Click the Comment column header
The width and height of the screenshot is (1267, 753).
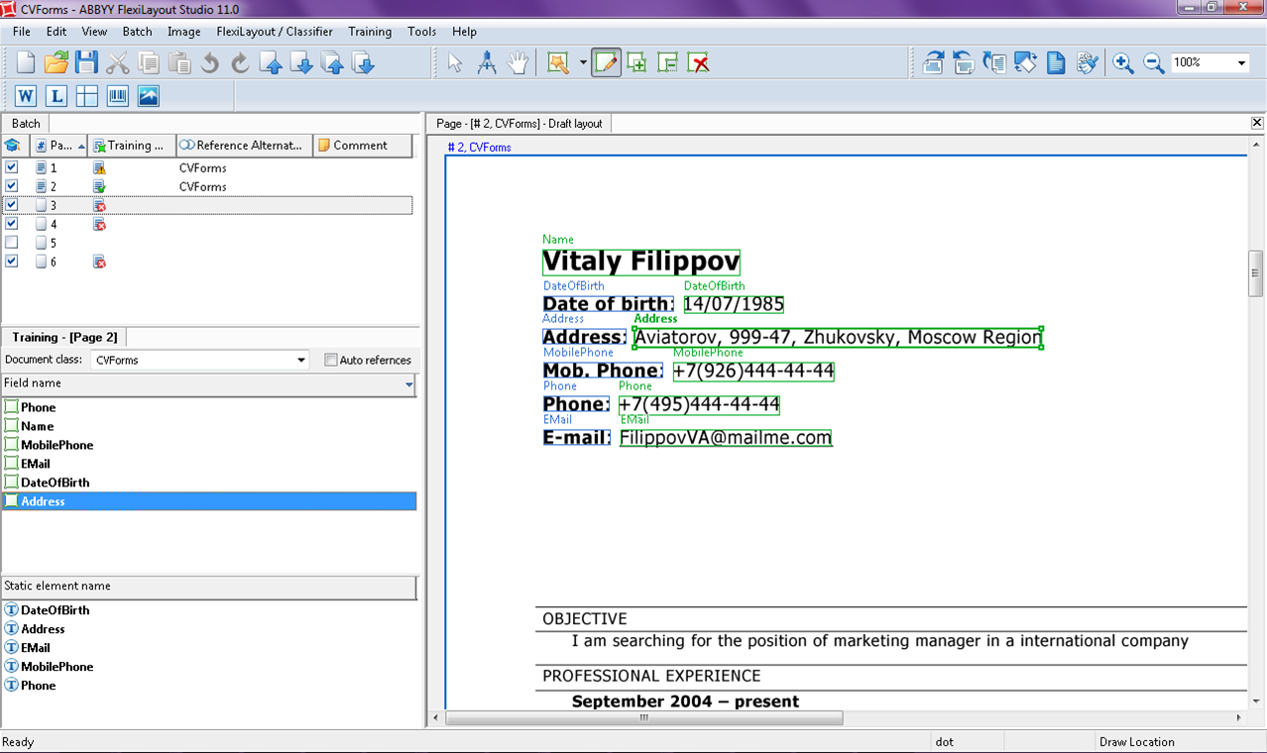(x=361, y=146)
